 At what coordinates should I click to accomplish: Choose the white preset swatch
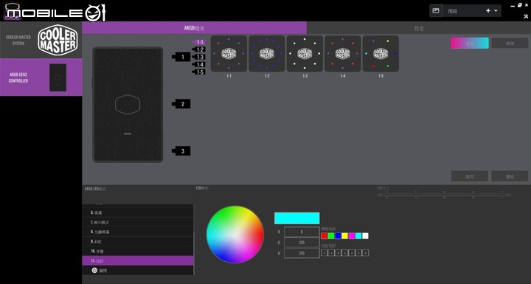365,236
